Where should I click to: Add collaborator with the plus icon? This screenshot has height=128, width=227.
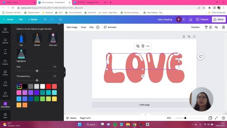click(184, 19)
